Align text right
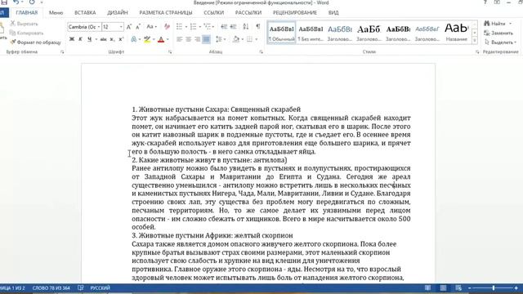Screen dimensions: 523x294 (198, 39)
